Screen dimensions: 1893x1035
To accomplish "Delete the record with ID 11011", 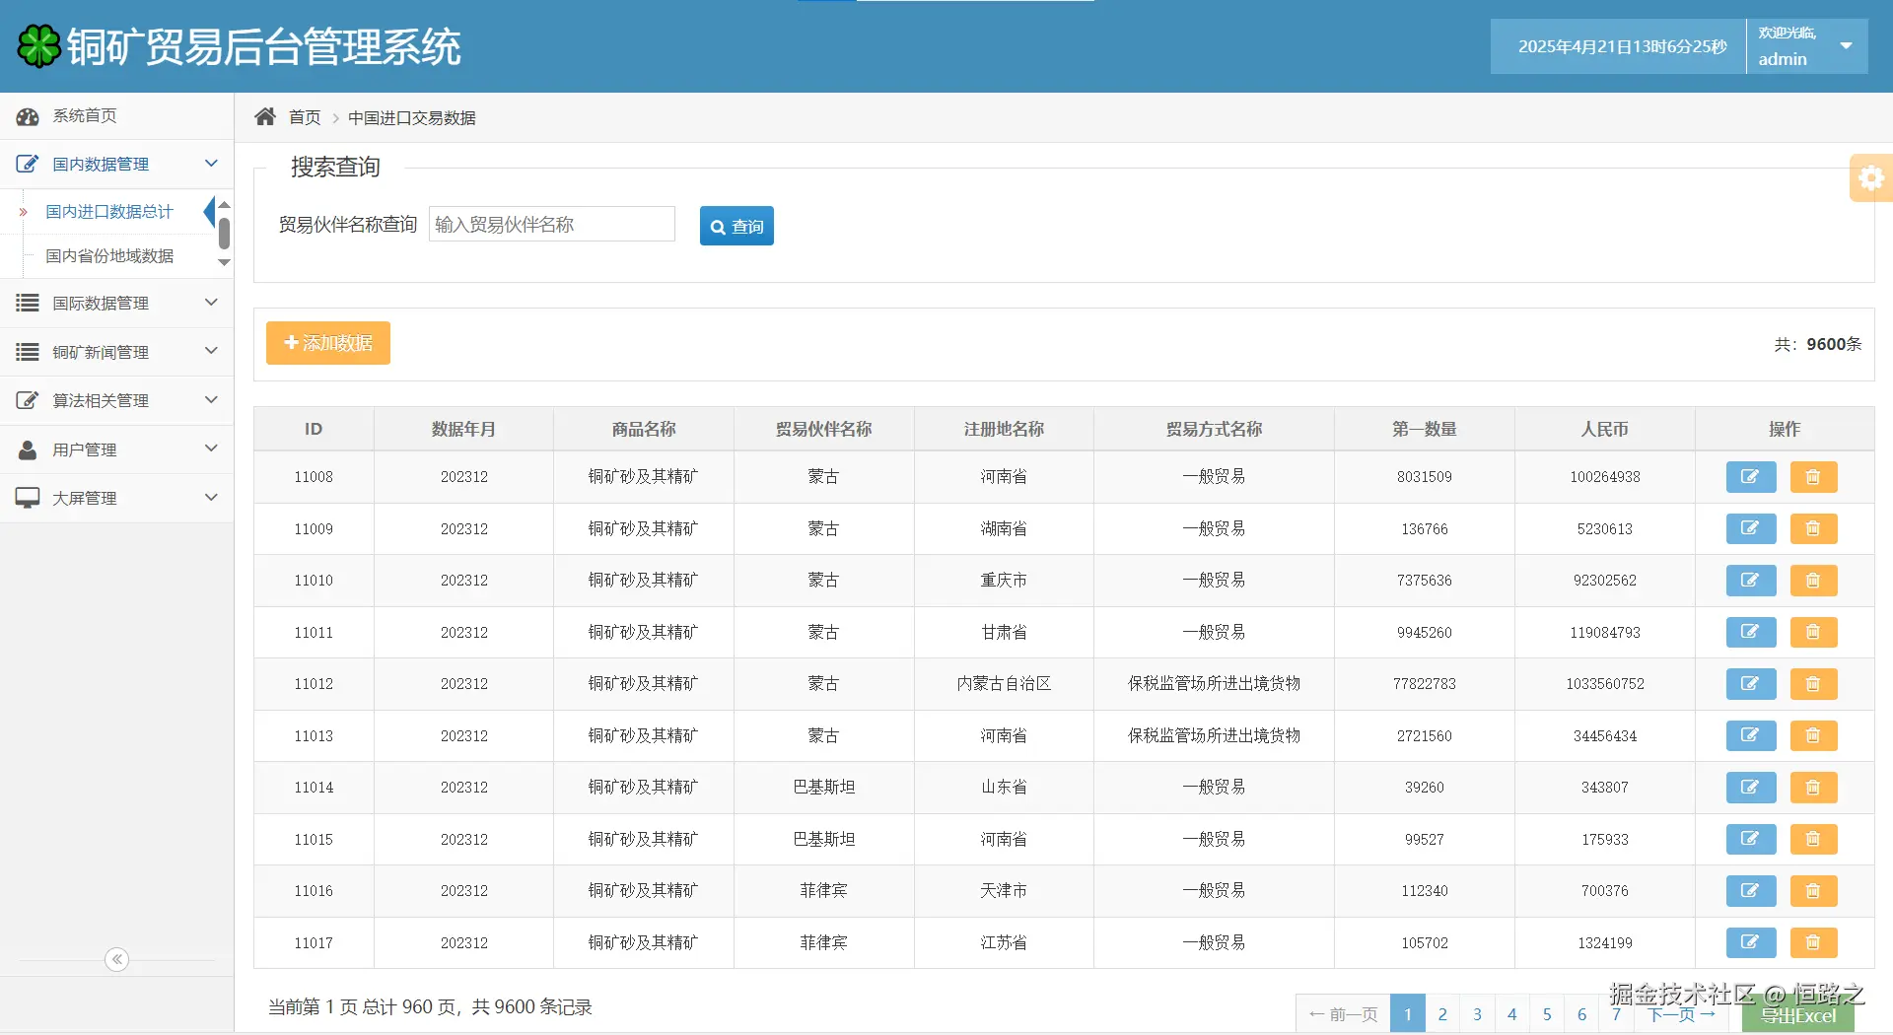I will click(x=1813, y=632).
